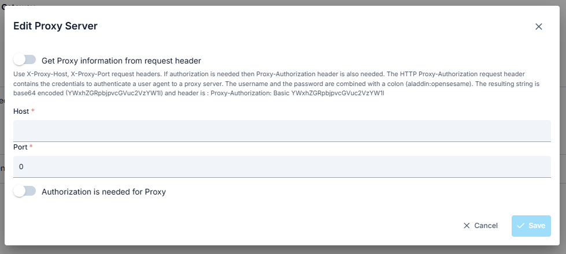Click the red asterisk beside Host
The image size is (566, 254).
32,111
